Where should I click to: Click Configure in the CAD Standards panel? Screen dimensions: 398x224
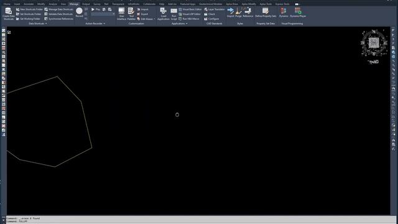(211, 19)
